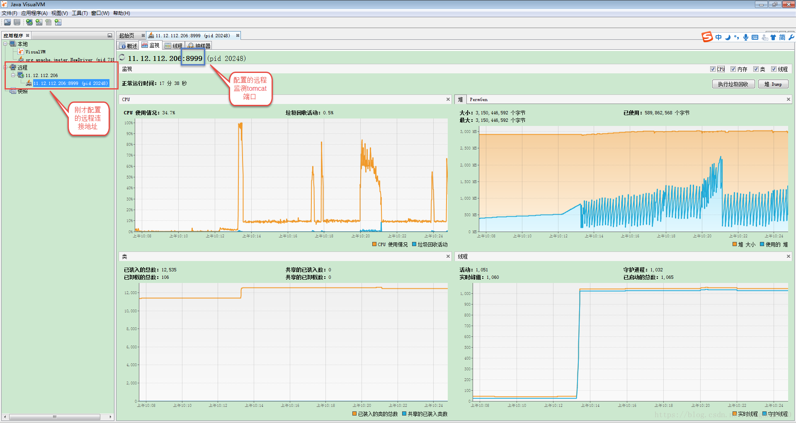Collapse the 本地 tree node
The image size is (796, 423).
tap(5, 44)
